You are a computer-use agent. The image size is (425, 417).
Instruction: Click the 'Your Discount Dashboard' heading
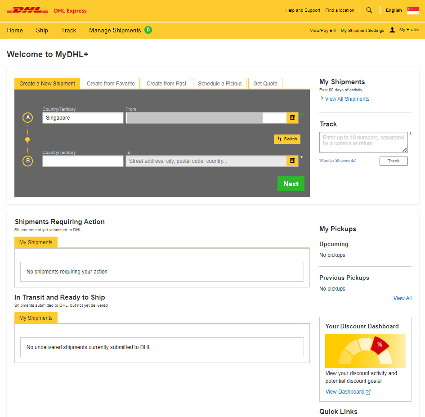pos(362,326)
